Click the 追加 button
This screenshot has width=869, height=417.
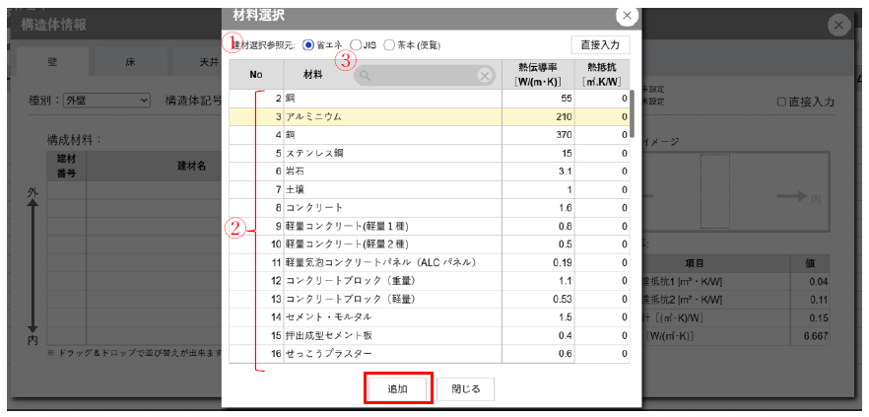398,388
